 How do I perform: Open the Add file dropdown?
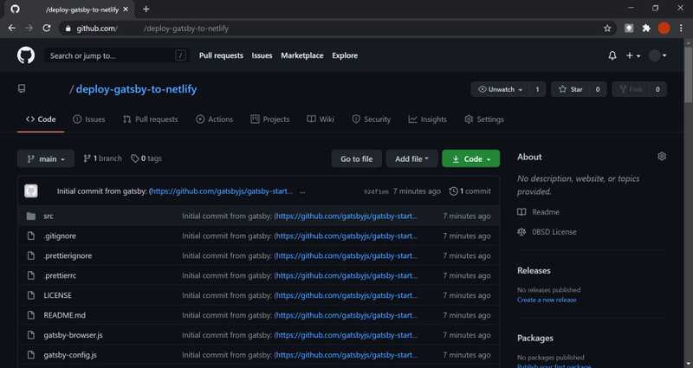click(412, 158)
